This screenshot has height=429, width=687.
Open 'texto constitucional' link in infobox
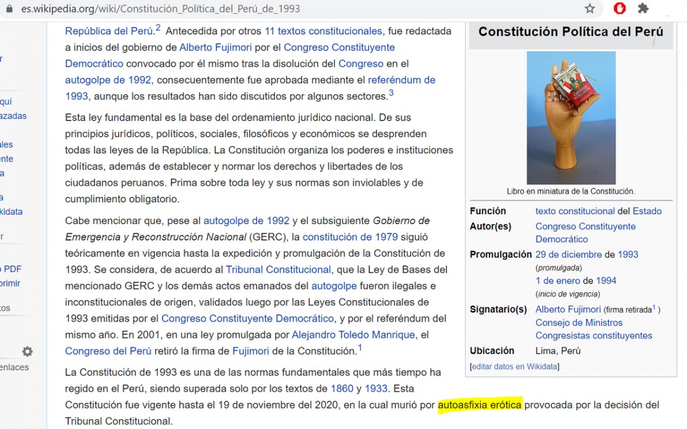point(575,211)
